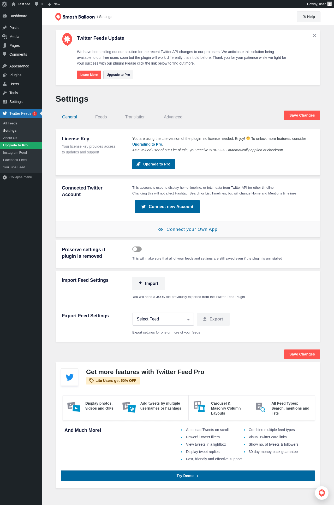Click the floating Smash Balloon support icon
The height and width of the screenshot is (505, 334).
[322, 493]
